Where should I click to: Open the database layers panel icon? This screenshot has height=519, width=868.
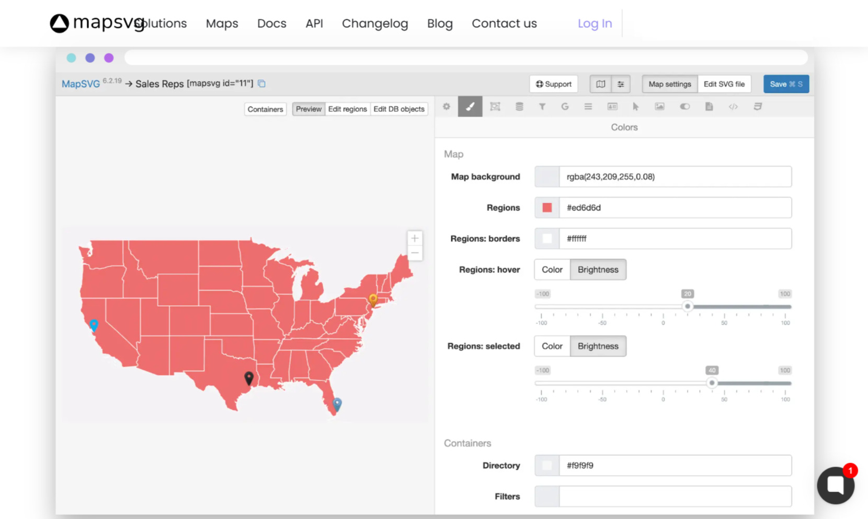(x=519, y=107)
